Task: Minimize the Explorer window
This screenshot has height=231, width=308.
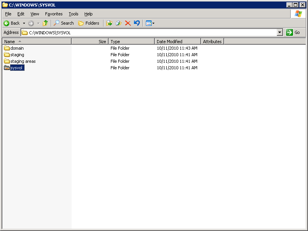Action: coord(289,5)
